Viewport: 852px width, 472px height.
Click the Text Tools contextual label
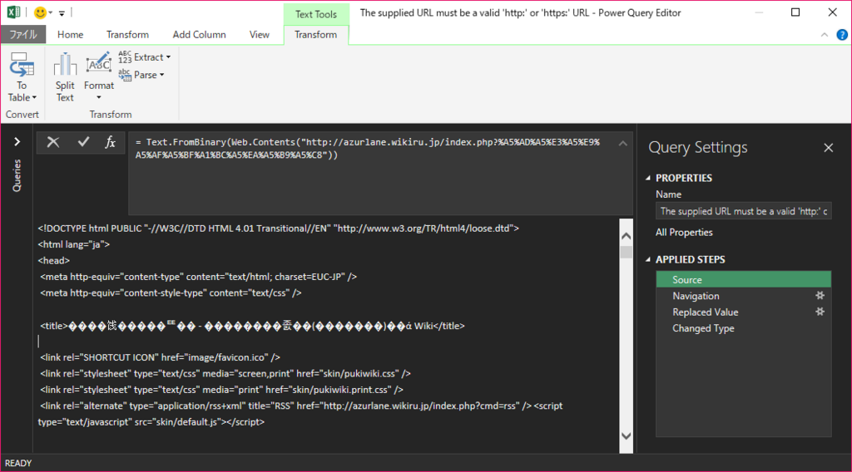tap(315, 15)
